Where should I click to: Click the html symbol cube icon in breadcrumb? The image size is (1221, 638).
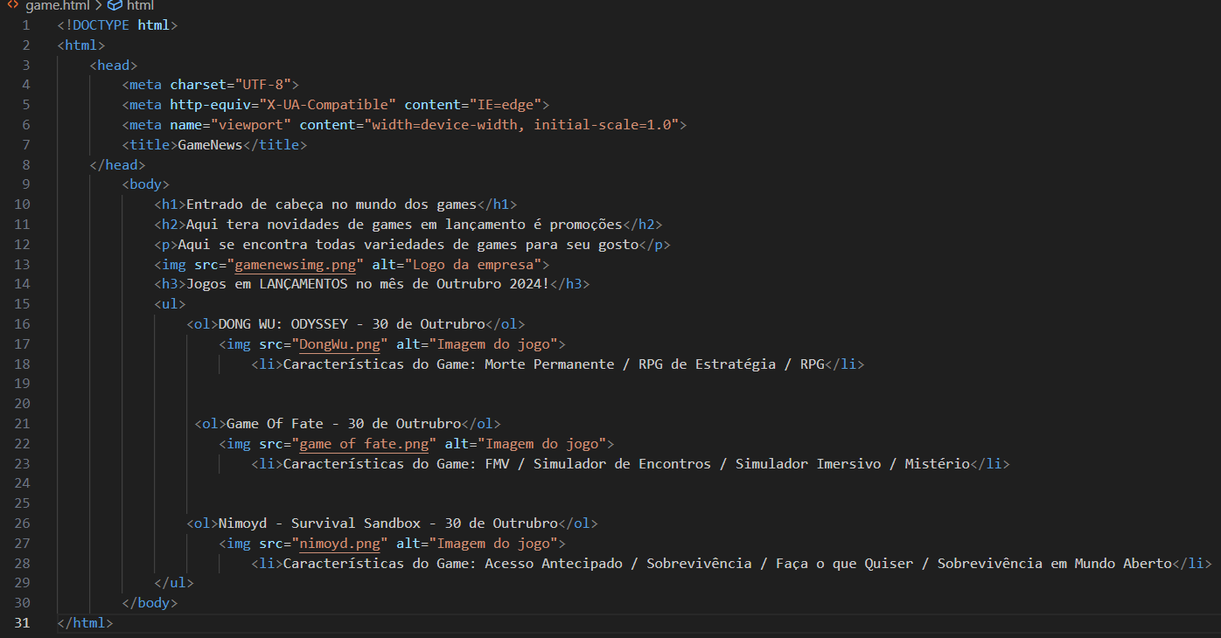(114, 5)
